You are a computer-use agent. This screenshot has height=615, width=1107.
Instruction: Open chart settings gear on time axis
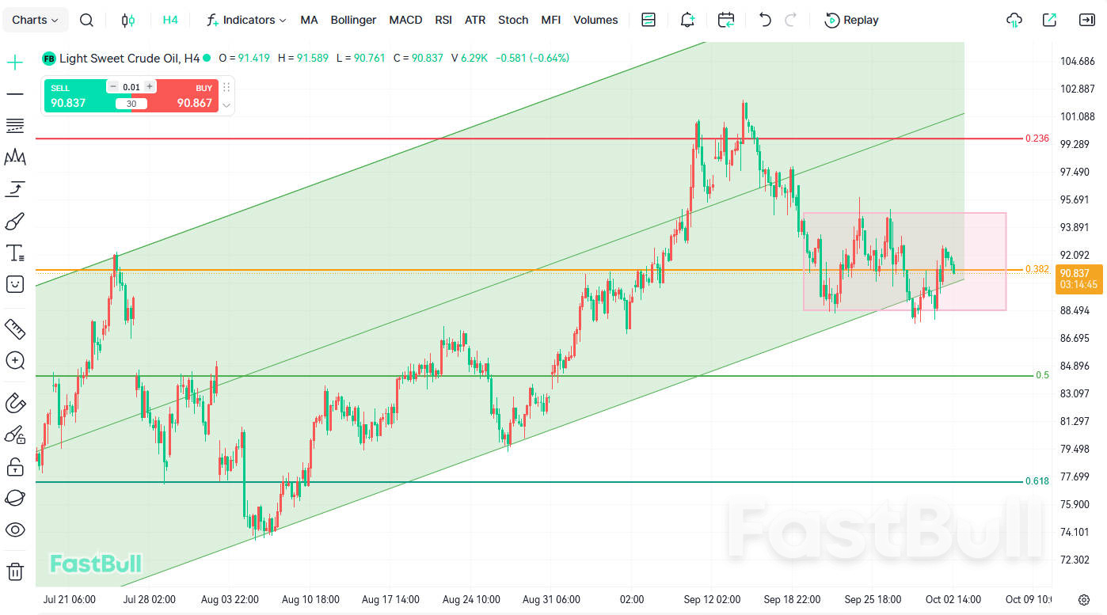pyautogui.click(x=1084, y=599)
